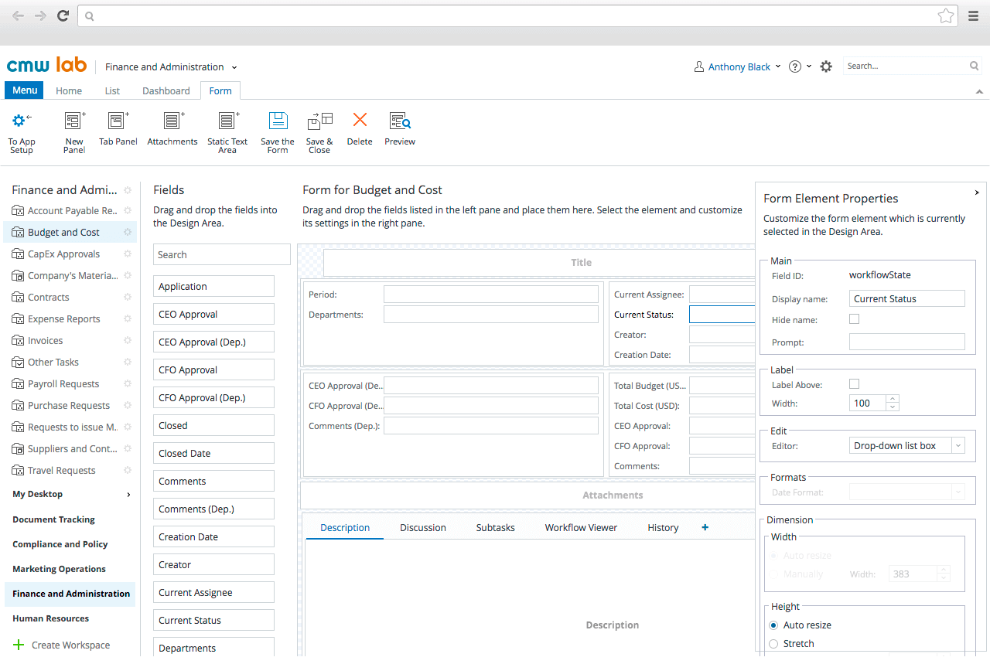The width and height of the screenshot is (990, 664).
Task: Open the Discussion tab
Action: click(423, 528)
